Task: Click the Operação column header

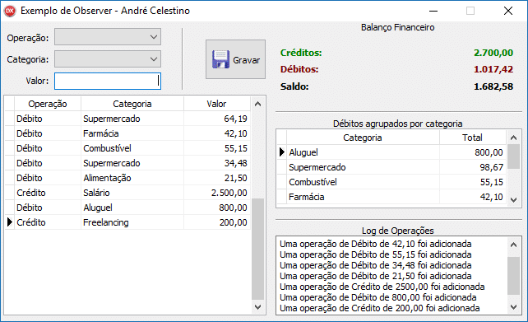Action: click(x=48, y=104)
